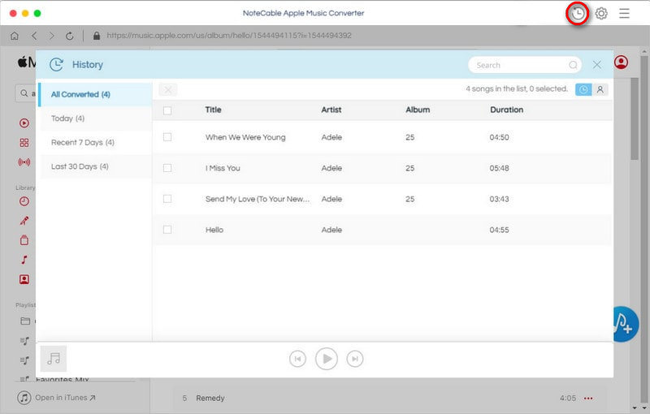The height and width of the screenshot is (414, 650).
Task: Select the All Converted (4) tab
Action: pyautogui.click(x=95, y=94)
